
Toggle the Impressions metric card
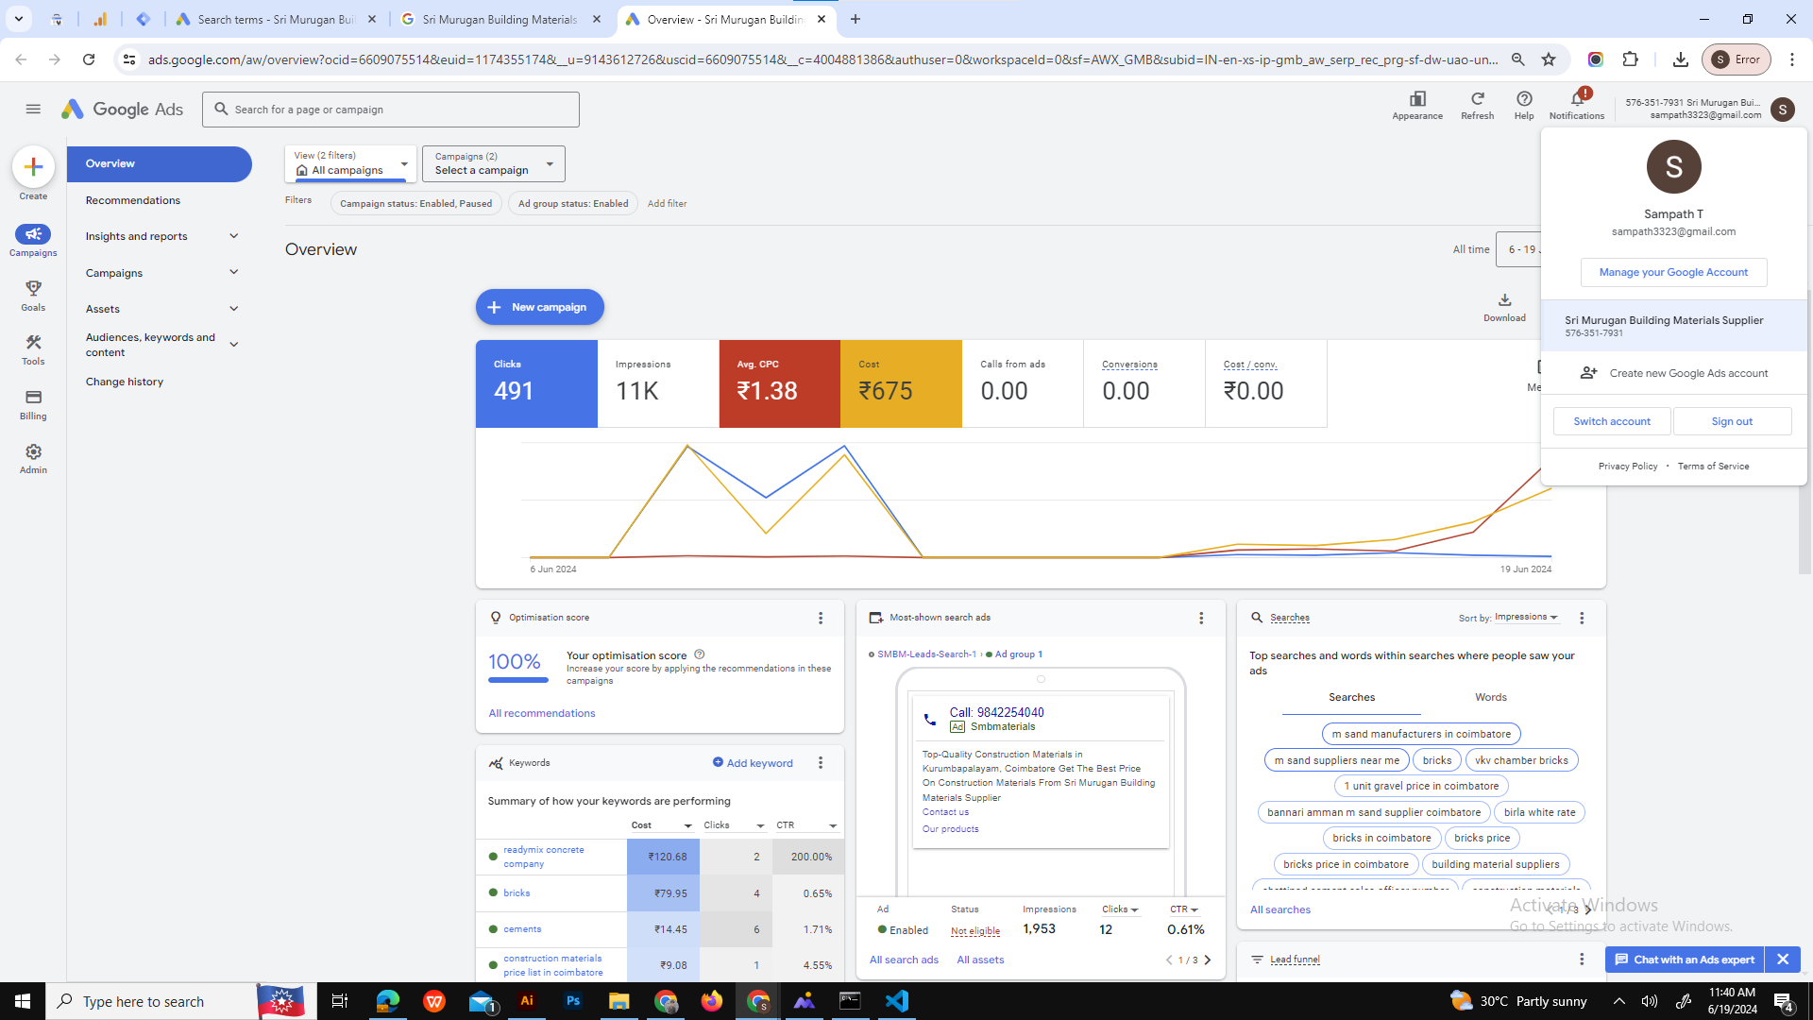[x=657, y=383]
